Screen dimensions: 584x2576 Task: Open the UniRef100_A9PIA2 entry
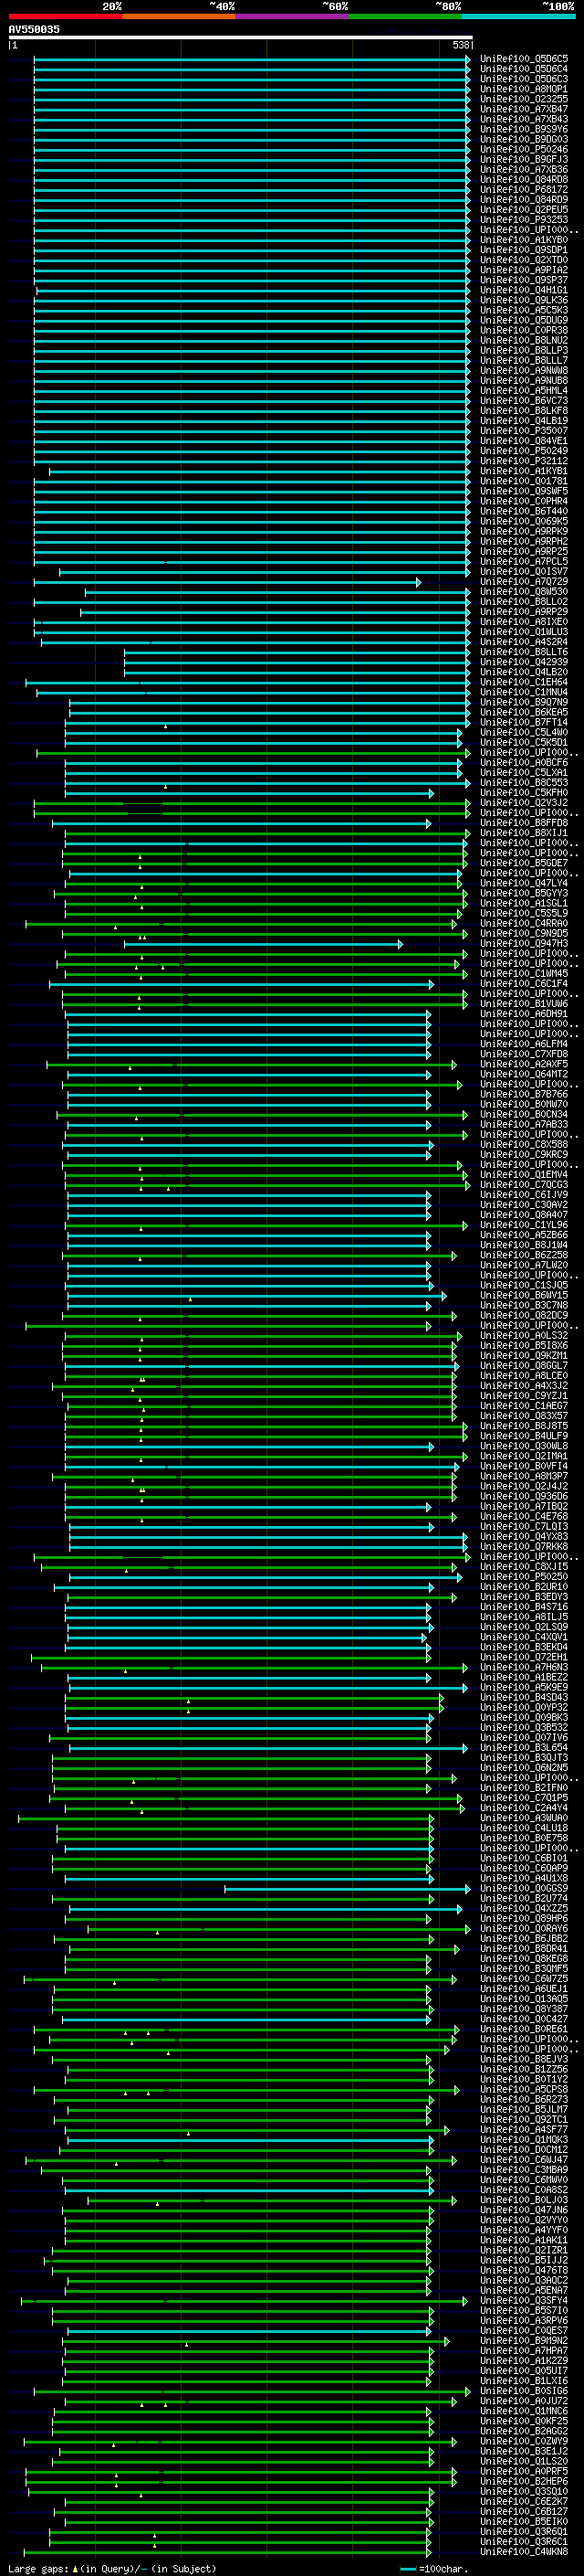[x=524, y=270]
